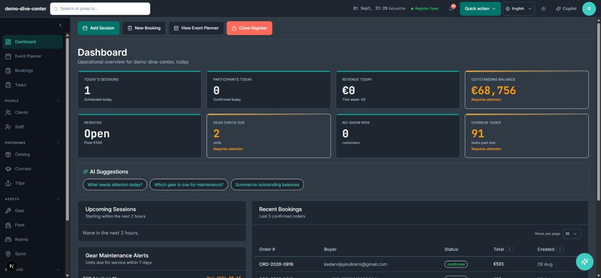The image size is (601, 278).
Task: Open the English language selector
Action: (x=519, y=8)
